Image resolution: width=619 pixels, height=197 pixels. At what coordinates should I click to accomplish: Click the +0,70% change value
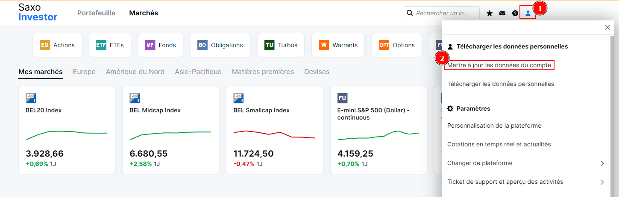point(349,164)
